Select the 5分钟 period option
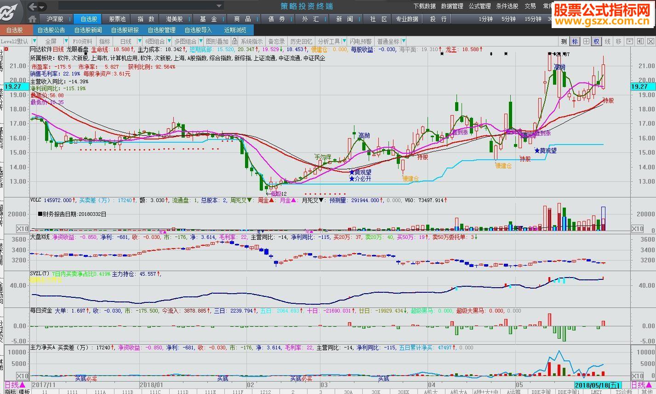Viewport: 656px width, 394px height. pyautogui.click(x=508, y=19)
